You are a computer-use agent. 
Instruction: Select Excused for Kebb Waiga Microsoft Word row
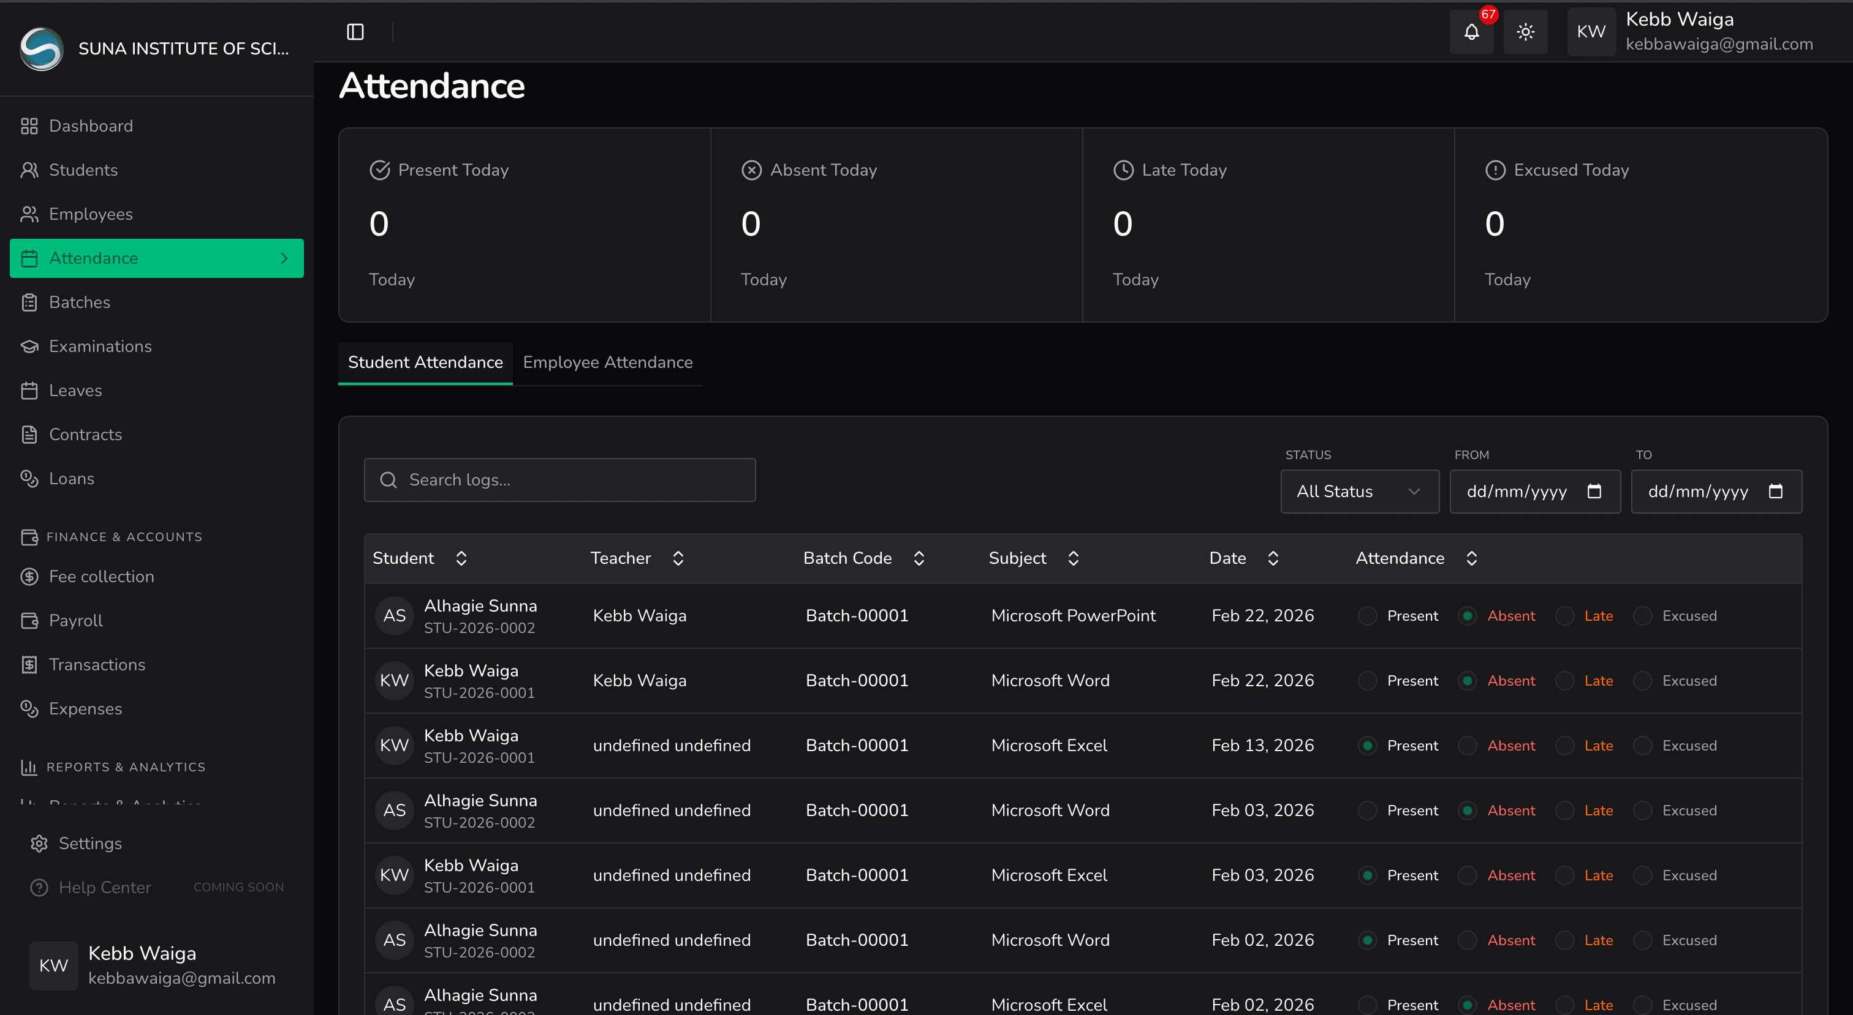tap(1642, 681)
